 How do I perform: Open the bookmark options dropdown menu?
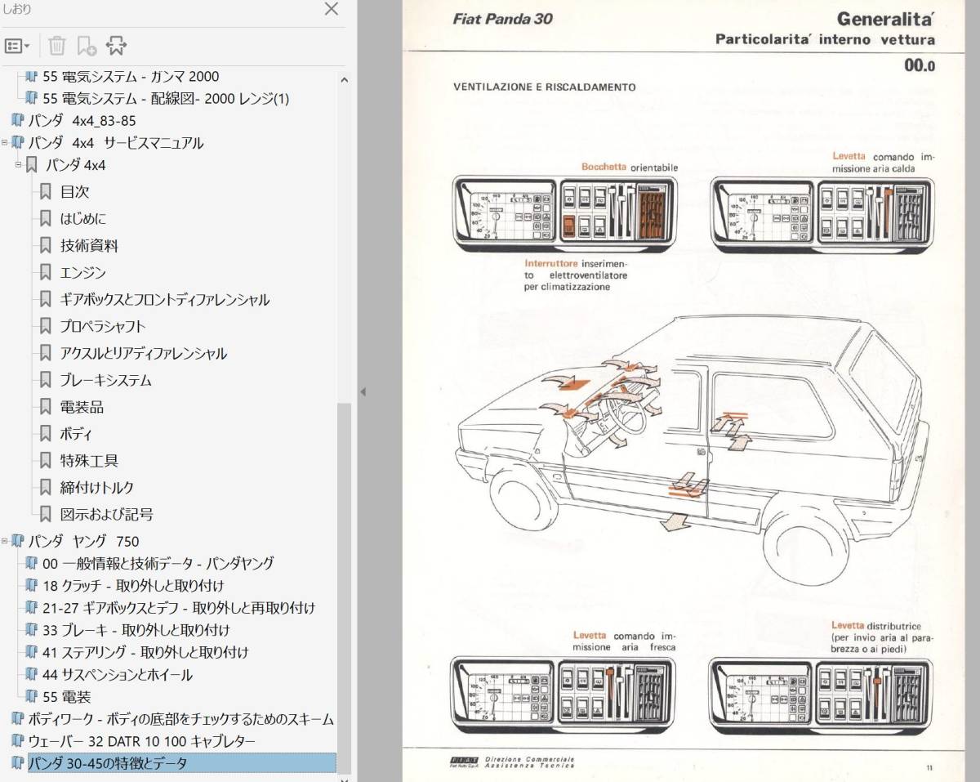17,46
